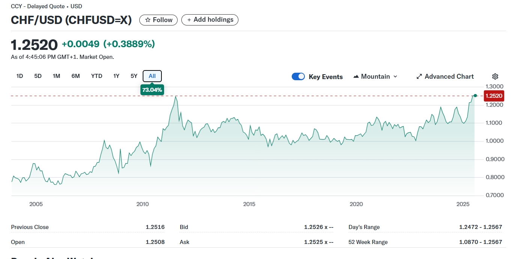Select the YTD range option
Viewport: 514px width, 259px height.
[96, 76]
